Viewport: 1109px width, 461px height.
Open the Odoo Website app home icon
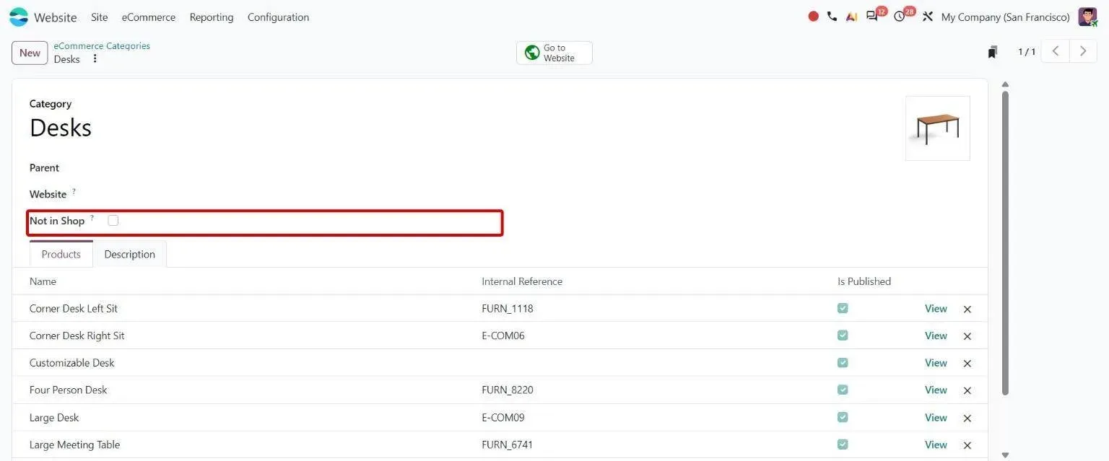(19, 17)
